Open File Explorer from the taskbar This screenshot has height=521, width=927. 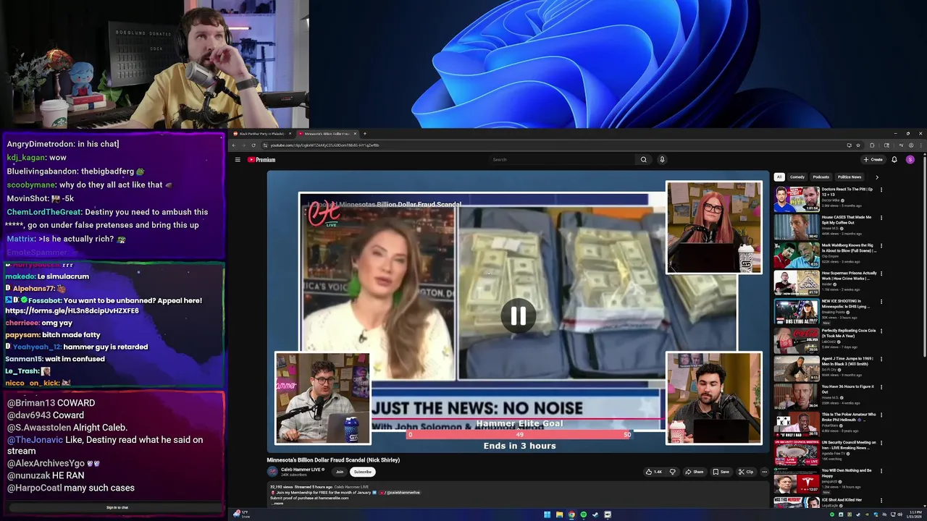(x=559, y=514)
